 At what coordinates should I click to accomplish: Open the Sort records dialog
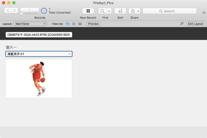(120, 11)
